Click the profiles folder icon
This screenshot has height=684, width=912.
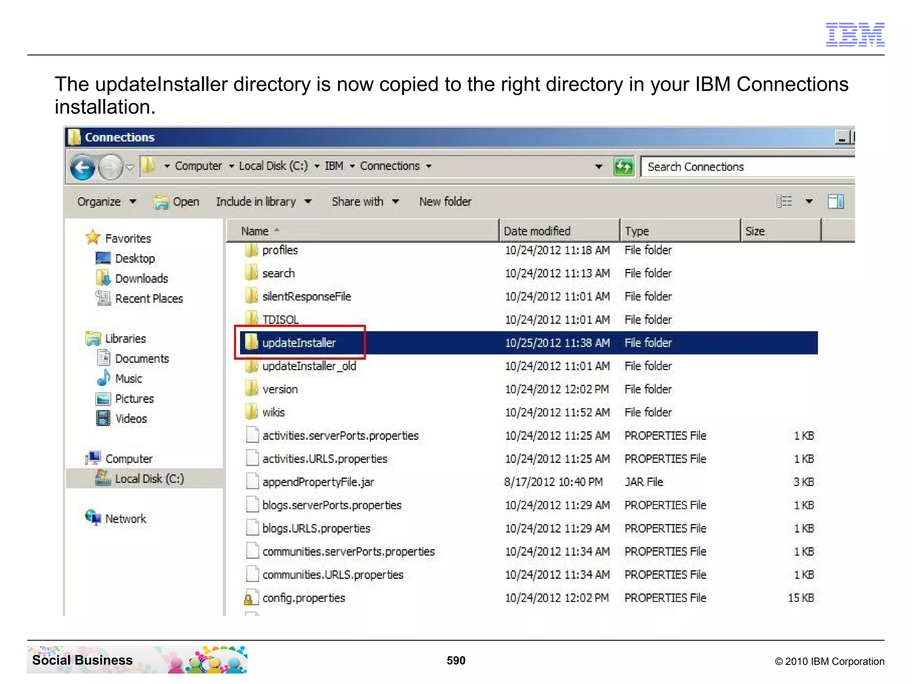pos(252,250)
